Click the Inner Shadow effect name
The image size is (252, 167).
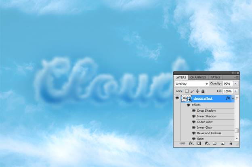pos(207,116)
